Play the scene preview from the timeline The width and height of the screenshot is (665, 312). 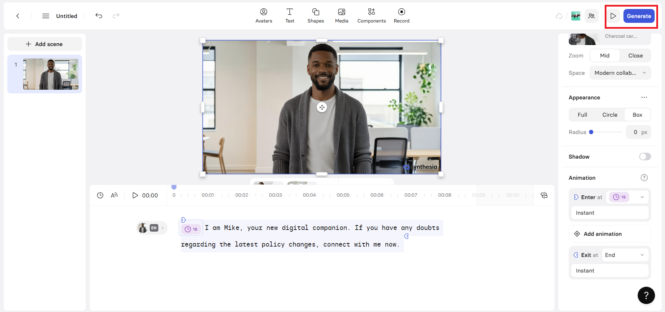(x=135, y=195)
